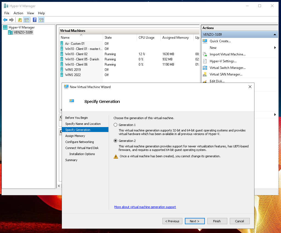Click the Forward arrow toolbar icon
The width and height of the screenshot is (281, 233).
point(12,20)
